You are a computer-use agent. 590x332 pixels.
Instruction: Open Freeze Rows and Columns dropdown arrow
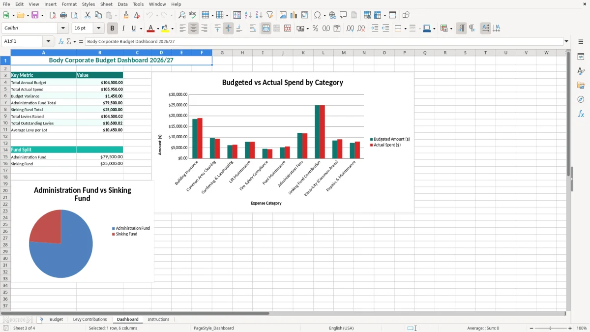384,15
